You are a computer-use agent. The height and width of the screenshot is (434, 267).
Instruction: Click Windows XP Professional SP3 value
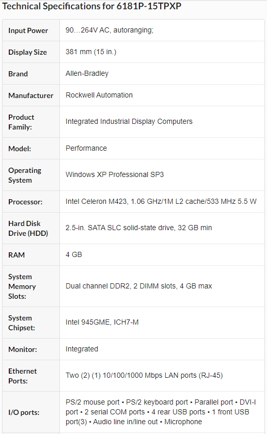pyautogui.click(x=115, y=174)
